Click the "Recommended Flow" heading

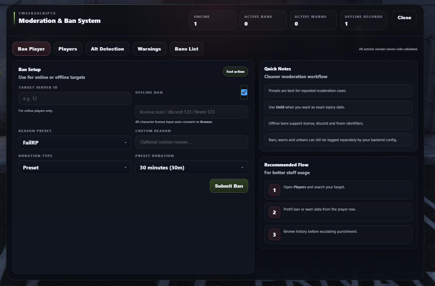point(286,165)
